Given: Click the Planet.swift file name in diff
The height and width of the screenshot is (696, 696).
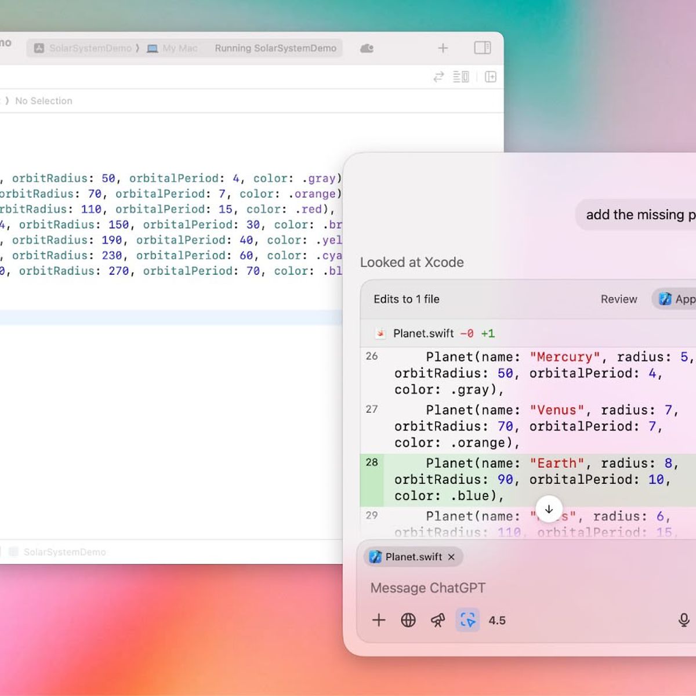Looking at the screenshot, I should [x=423, y=333].
